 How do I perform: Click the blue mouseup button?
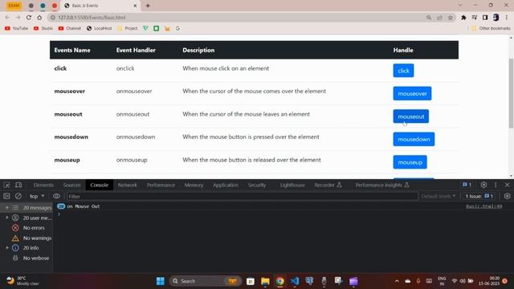click(410, 162)
